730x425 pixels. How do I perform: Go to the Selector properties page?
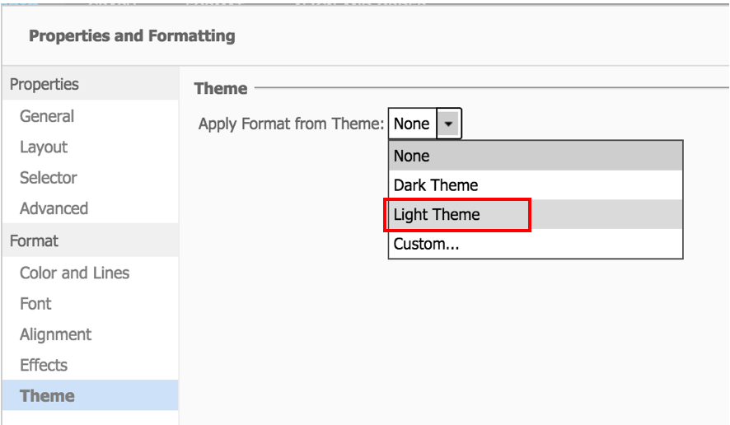[x=49, y=177]
